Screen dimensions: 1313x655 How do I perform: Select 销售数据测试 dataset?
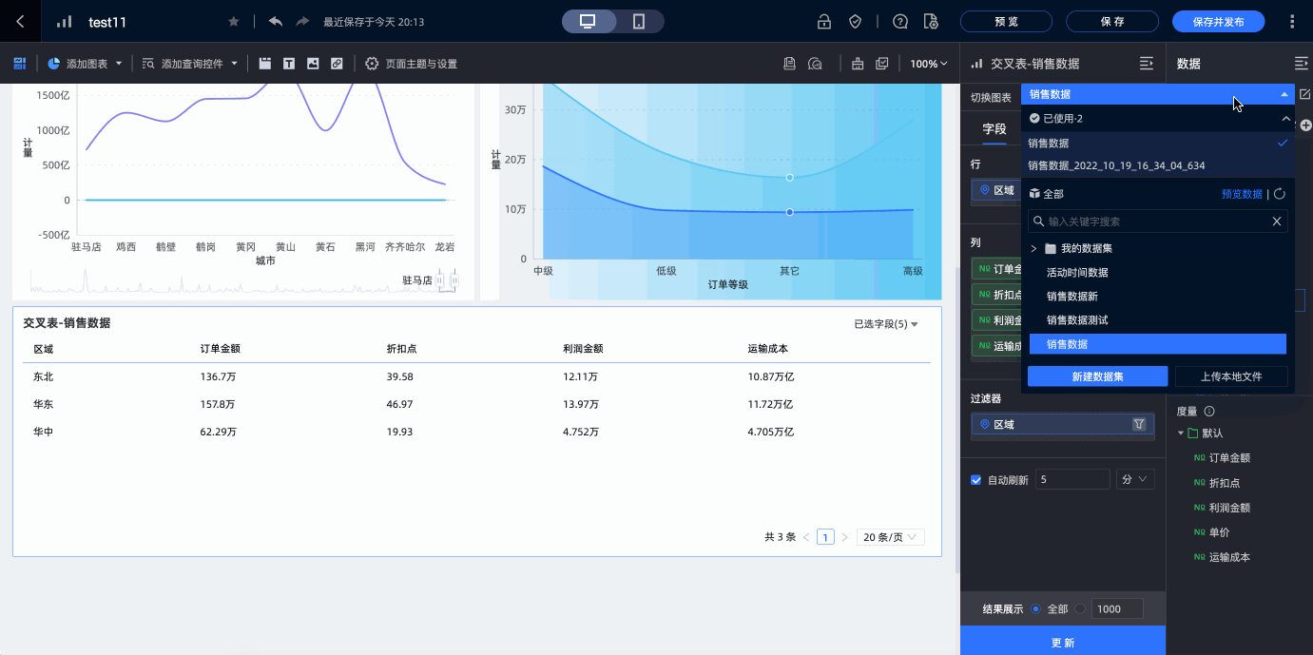[x=1077, y=319]
